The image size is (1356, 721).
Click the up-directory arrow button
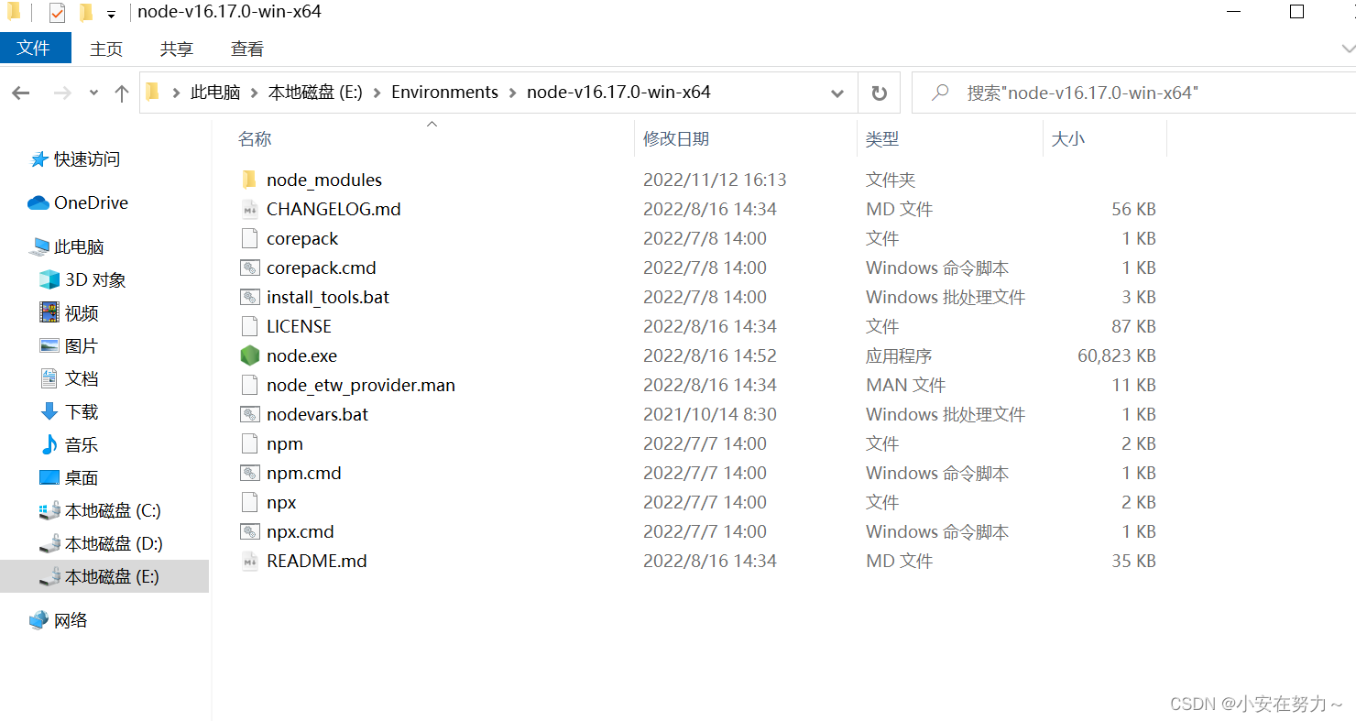point(122,93)
